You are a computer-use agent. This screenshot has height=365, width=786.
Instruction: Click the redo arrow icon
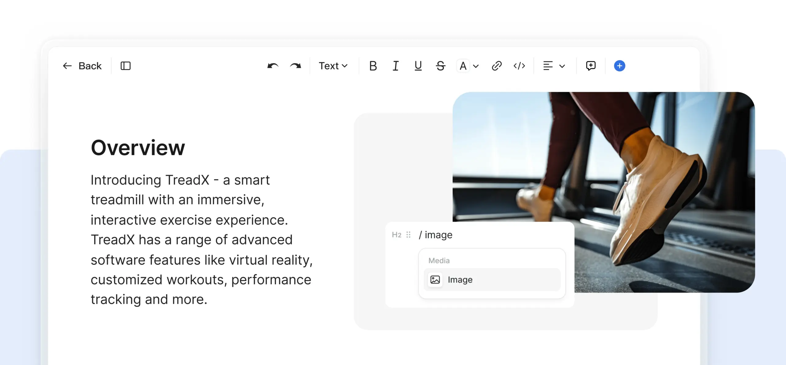coord(295,66)
